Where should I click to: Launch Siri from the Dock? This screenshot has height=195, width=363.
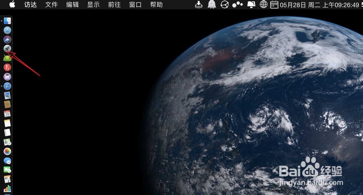pos(7,39)
